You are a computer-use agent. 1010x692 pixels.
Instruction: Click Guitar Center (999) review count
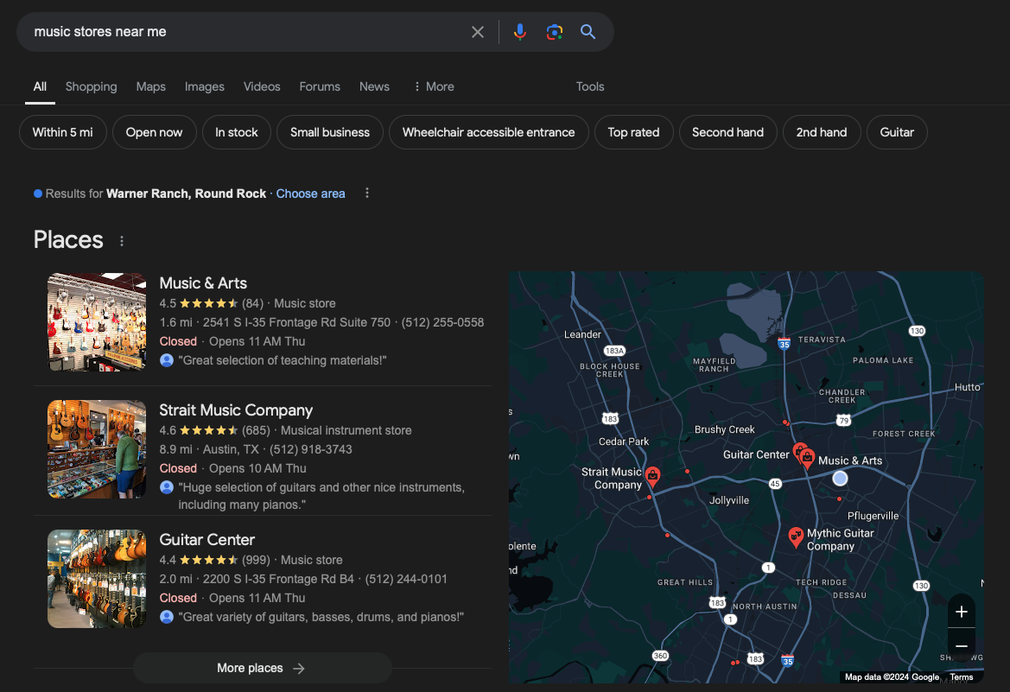pyautogui.click(x=256, y=560)
